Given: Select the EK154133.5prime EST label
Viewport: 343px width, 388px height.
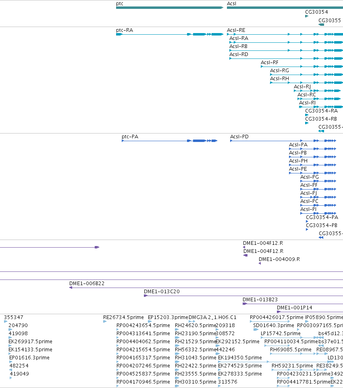Looking at the screenshot, I should click(x=30, y=349).
